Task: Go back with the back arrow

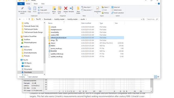Action: click(x=20, y=19)
